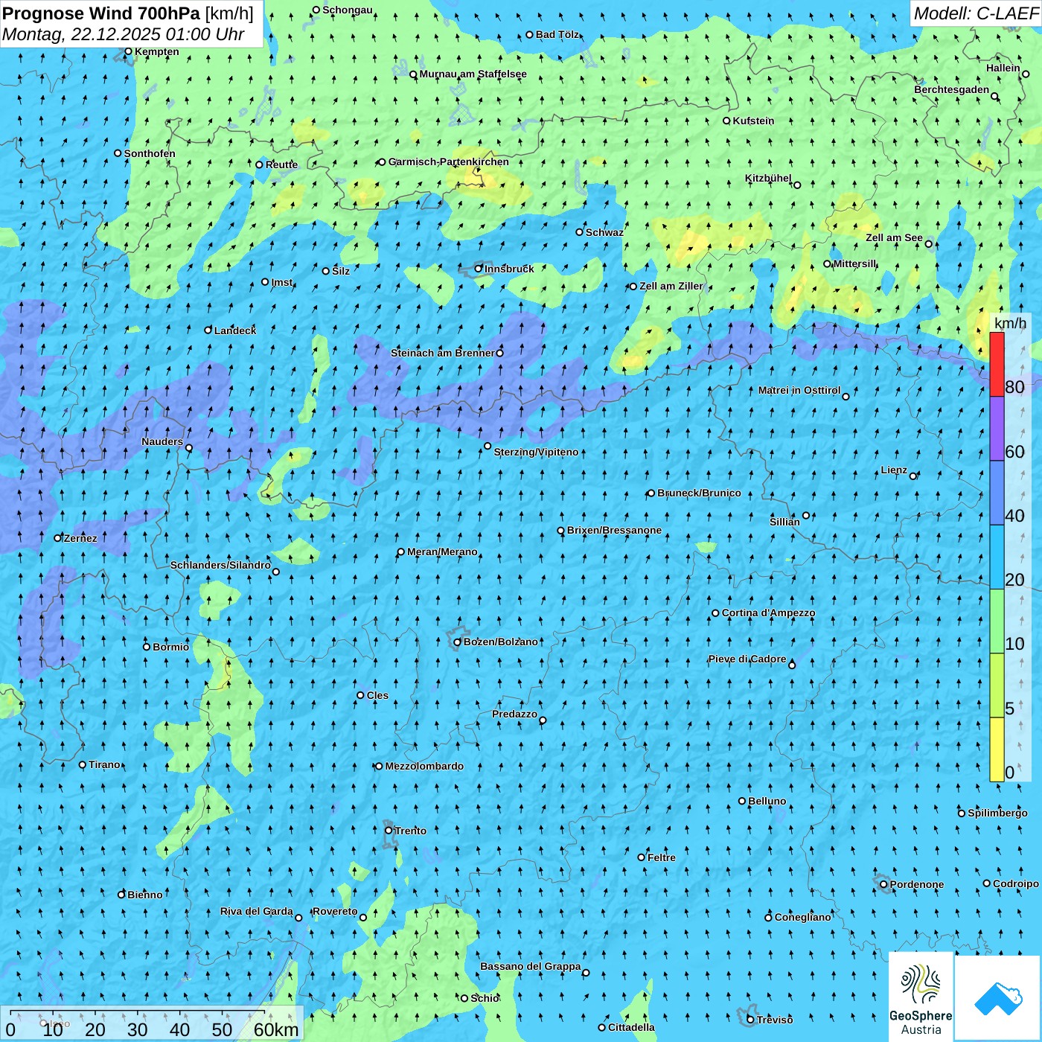Click the Lienz city label
Screen dimensions: 1042x1042
point(894,470)
